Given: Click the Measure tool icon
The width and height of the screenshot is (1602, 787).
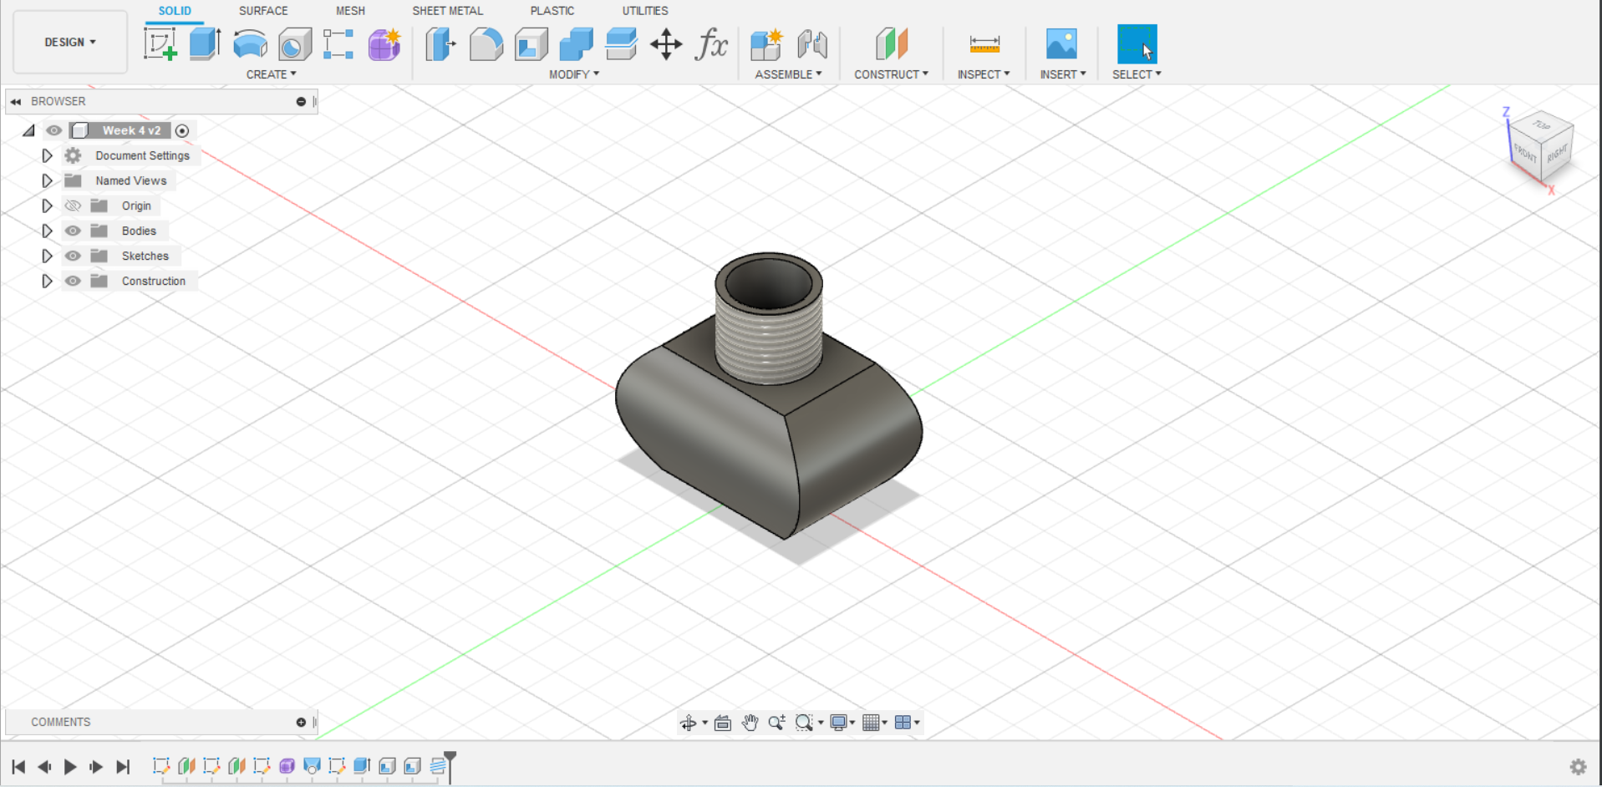Looking at the screenshot, I should coord(984,43).
